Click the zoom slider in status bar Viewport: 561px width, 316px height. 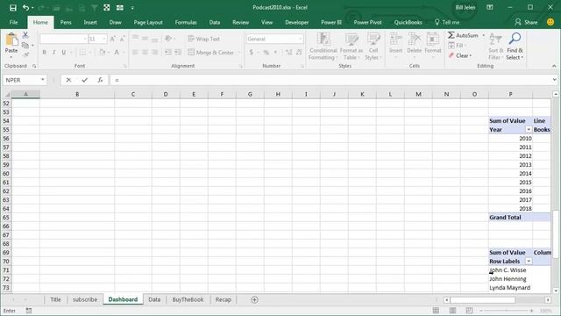[507, 311]
